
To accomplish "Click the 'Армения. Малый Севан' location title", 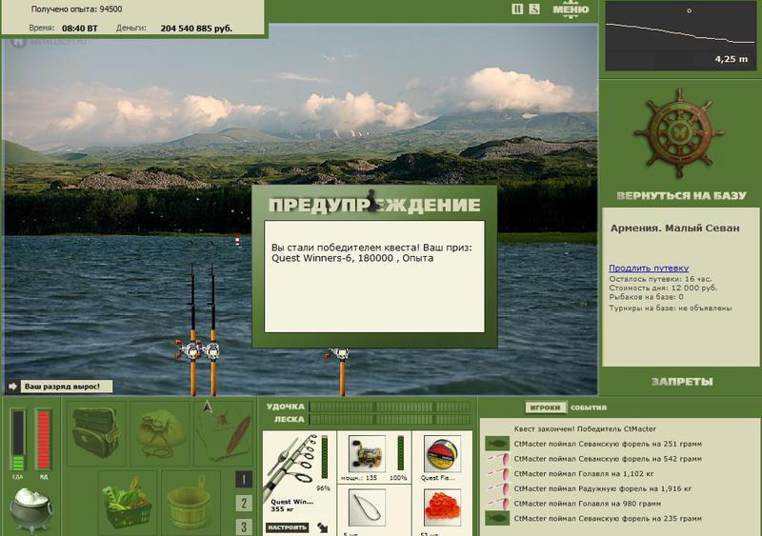I will pyautogui.click(x=675, y=228).
